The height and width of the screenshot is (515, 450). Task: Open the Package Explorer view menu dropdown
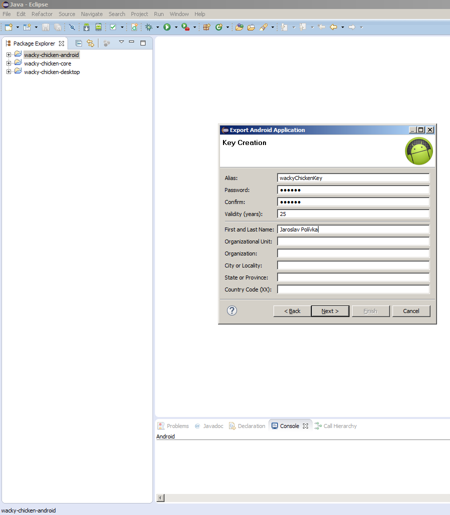point(121,42)
